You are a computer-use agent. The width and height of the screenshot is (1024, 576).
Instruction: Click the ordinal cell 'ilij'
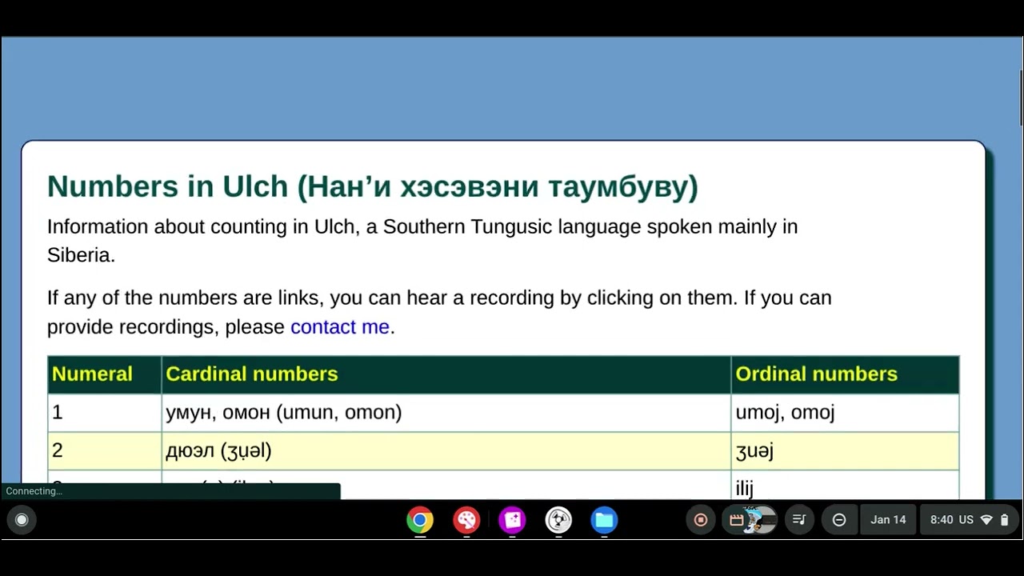(845, 486)
